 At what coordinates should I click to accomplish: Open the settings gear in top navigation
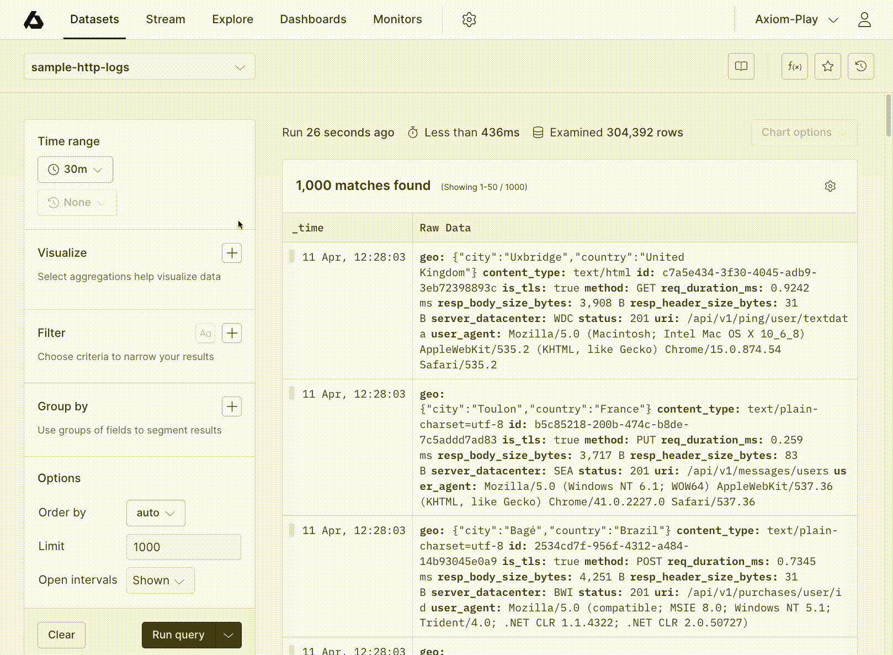[469, 20]
